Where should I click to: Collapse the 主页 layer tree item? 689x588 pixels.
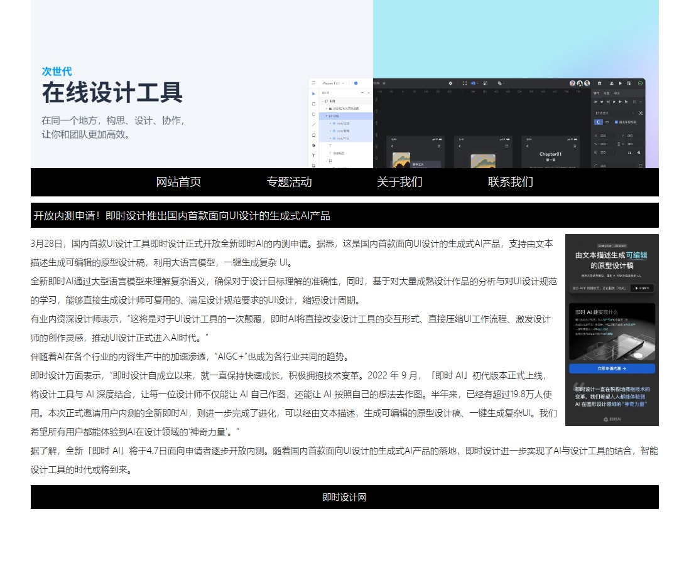pyautogui.click(x=322, y=100)
